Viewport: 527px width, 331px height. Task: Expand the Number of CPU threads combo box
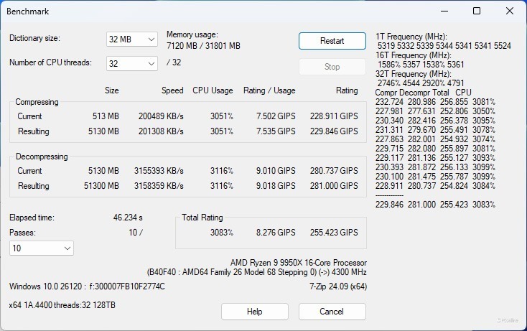pos(132,63)
